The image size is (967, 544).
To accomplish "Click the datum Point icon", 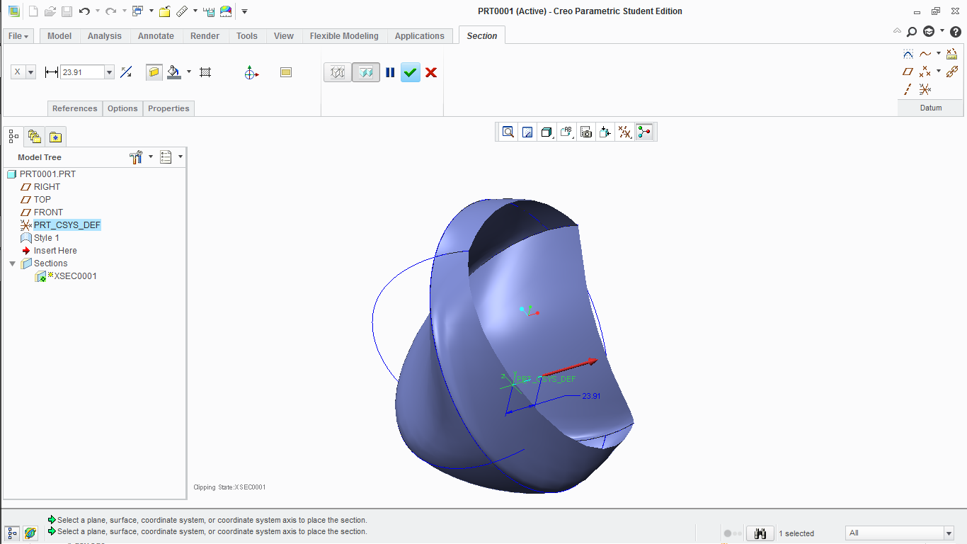I will coord(925,72).
